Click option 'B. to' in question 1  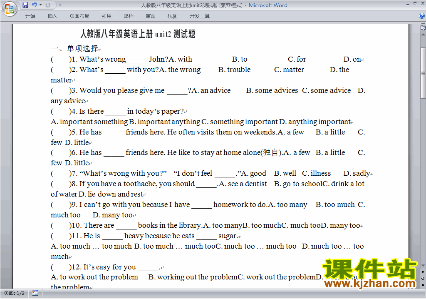click(240, 59)
